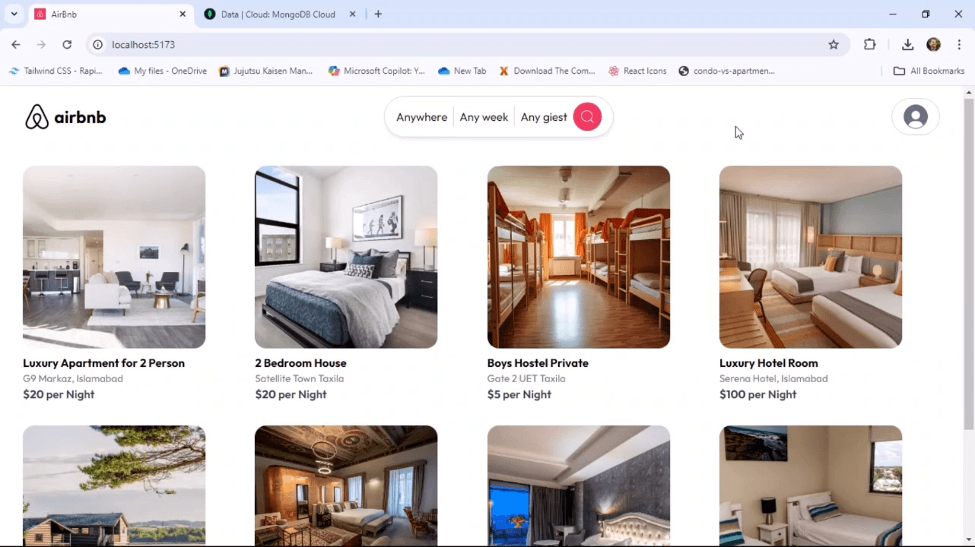Select the Any giest search option
The height and width of the screenshot is (547, 975).
[544, 117]
